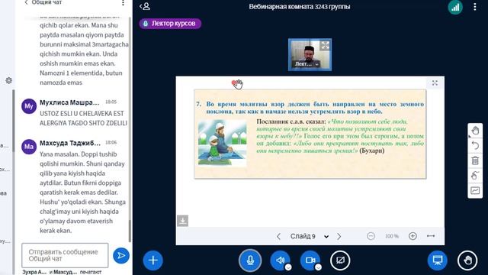Open the lecturer webcam dropdown arrow
Image resolution: width=488 pixels, height=275 pixels.
tap(316, 64)
